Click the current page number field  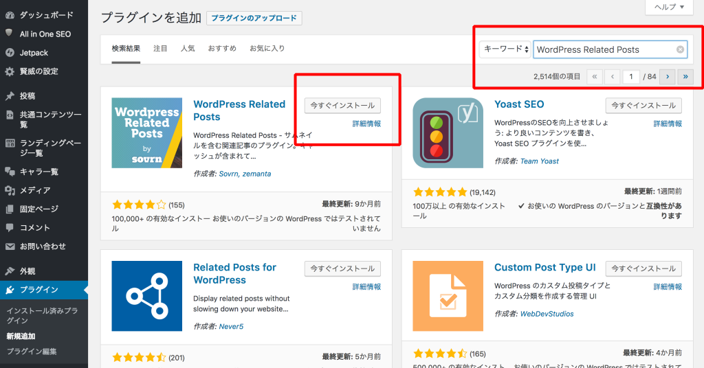(x=631, y=77)
